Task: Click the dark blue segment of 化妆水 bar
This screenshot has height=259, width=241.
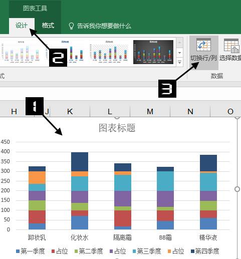Action: [x=80, y=162]
